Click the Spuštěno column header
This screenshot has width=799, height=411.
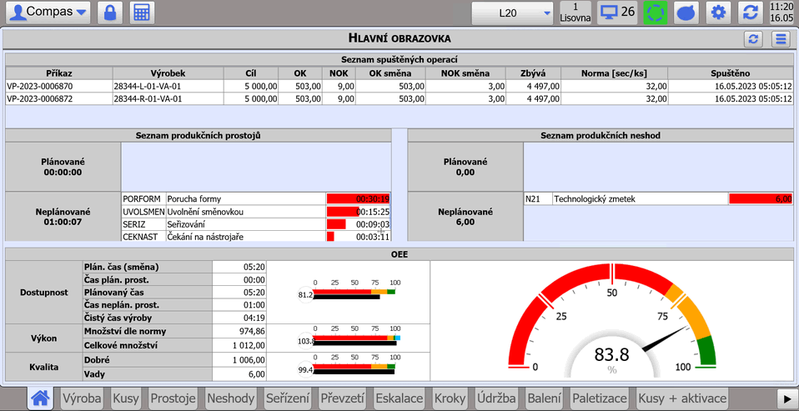pyautogui.click(x=731, y=73)
